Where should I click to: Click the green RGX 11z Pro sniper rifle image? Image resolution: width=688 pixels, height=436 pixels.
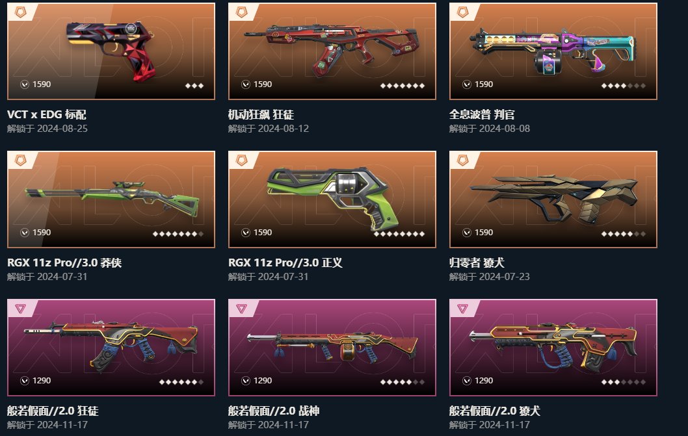[111, 199]
